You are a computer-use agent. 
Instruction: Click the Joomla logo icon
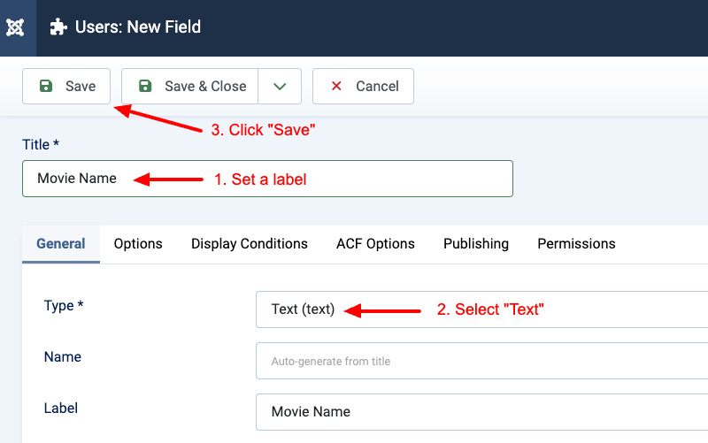pyautogui.click(x=15, y=27)
